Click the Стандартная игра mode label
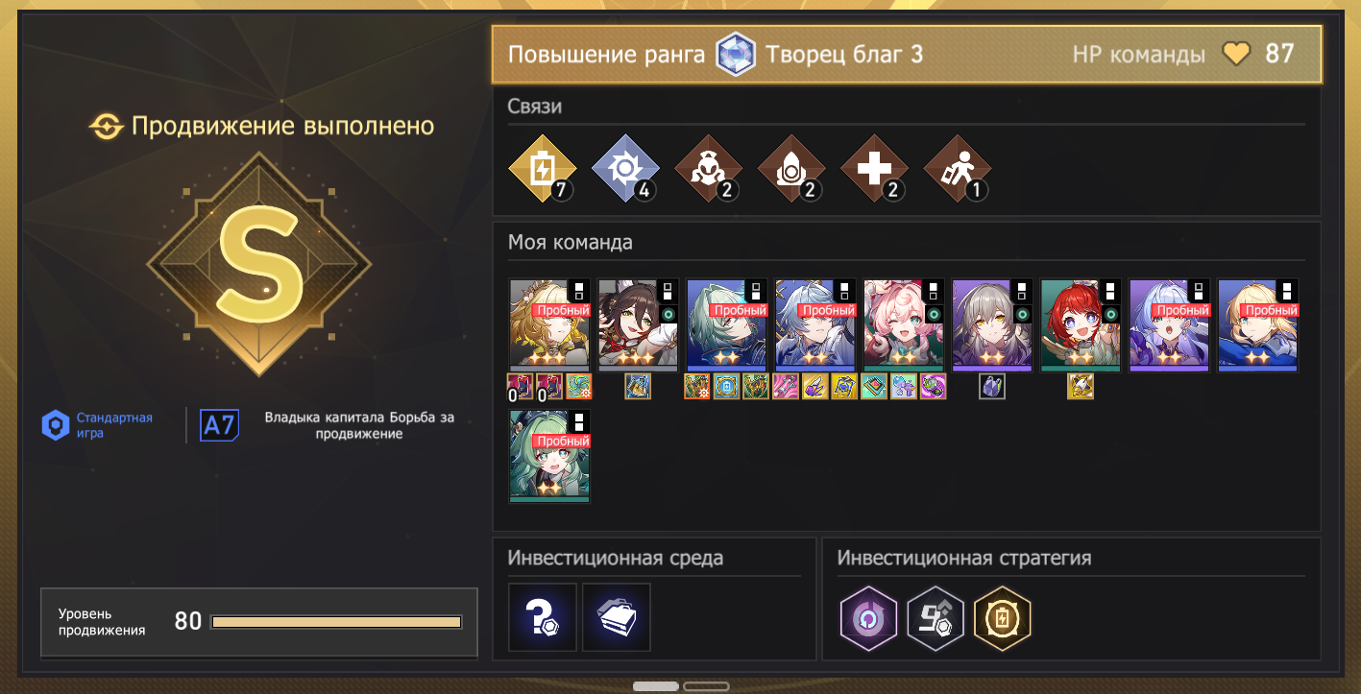 click(115, 425)
